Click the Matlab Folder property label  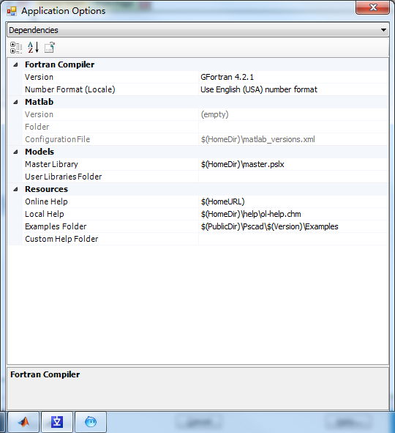(x=37, y=127)
